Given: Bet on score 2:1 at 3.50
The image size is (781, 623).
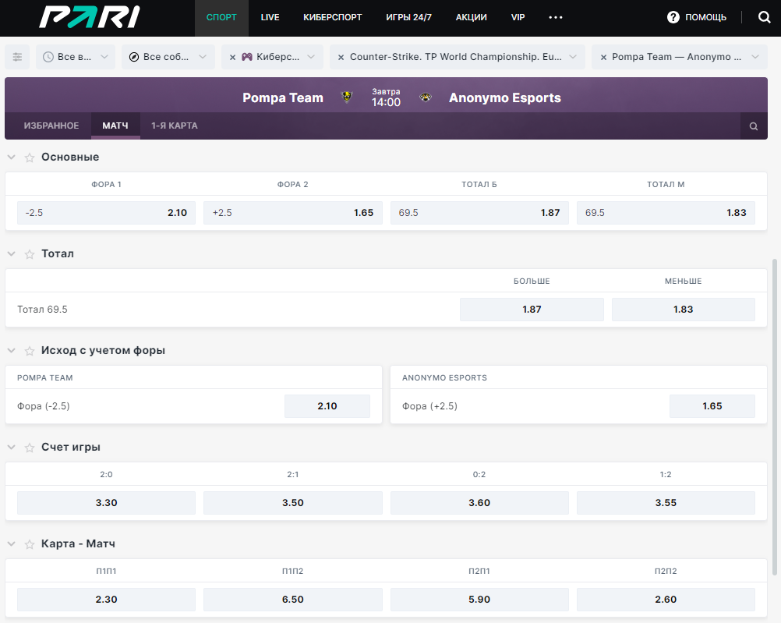Looking at the screenshot, I should (x=293, y=503).
